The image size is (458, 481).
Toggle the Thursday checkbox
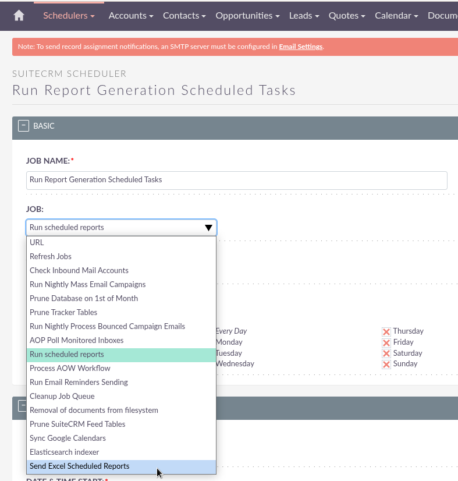pyautogui.click(x=386, y=331)
